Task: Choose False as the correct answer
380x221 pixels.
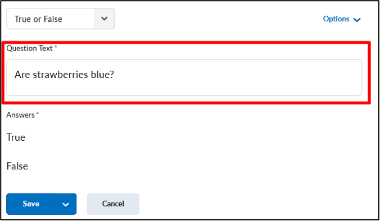Action: tap(17, 166)
